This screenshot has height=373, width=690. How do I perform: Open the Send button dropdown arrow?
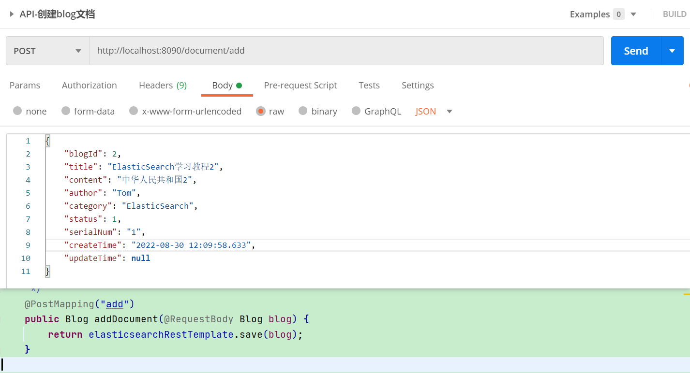[672, 51]
